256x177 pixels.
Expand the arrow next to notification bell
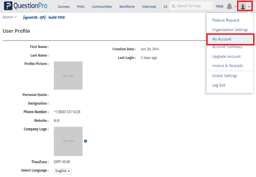point(235,7)
